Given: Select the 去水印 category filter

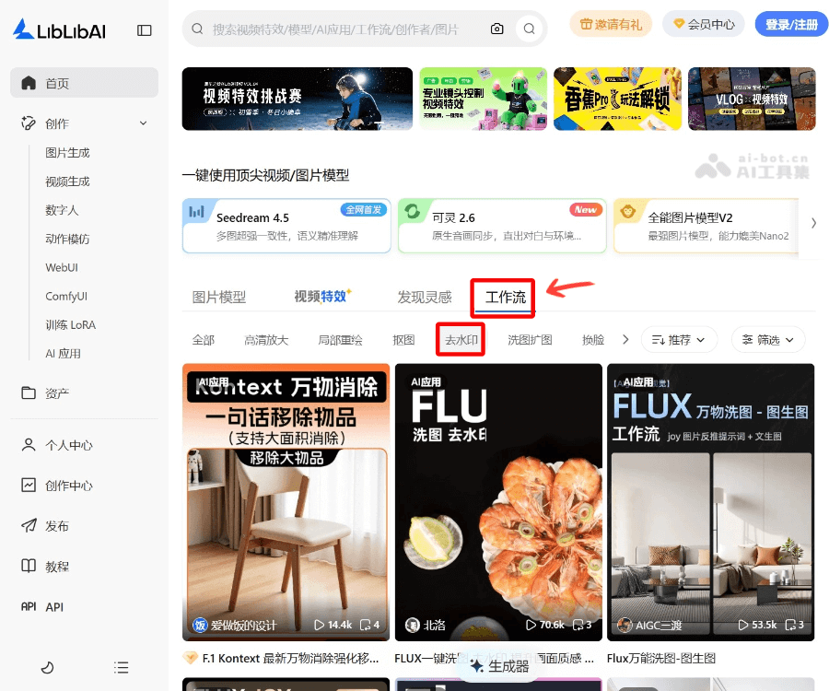Looking at the screenshot, I should (460, 340).
